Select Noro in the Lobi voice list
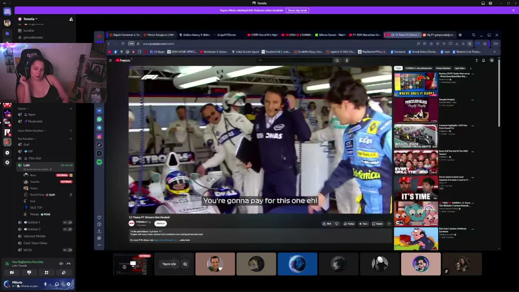The width and height of the screenshot is (519, 292). click(48, 175)
